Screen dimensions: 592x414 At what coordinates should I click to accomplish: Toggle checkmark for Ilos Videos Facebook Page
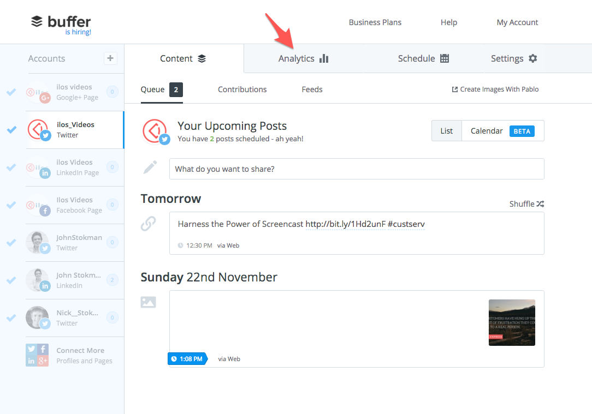(11, 205)
